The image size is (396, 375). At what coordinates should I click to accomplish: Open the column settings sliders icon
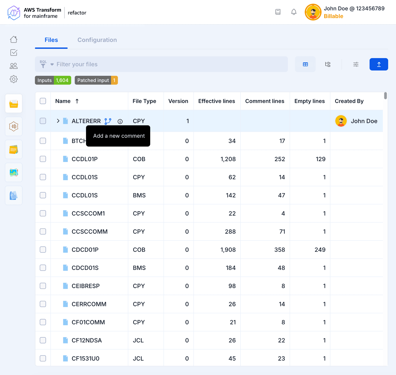[x=356, y=64]
